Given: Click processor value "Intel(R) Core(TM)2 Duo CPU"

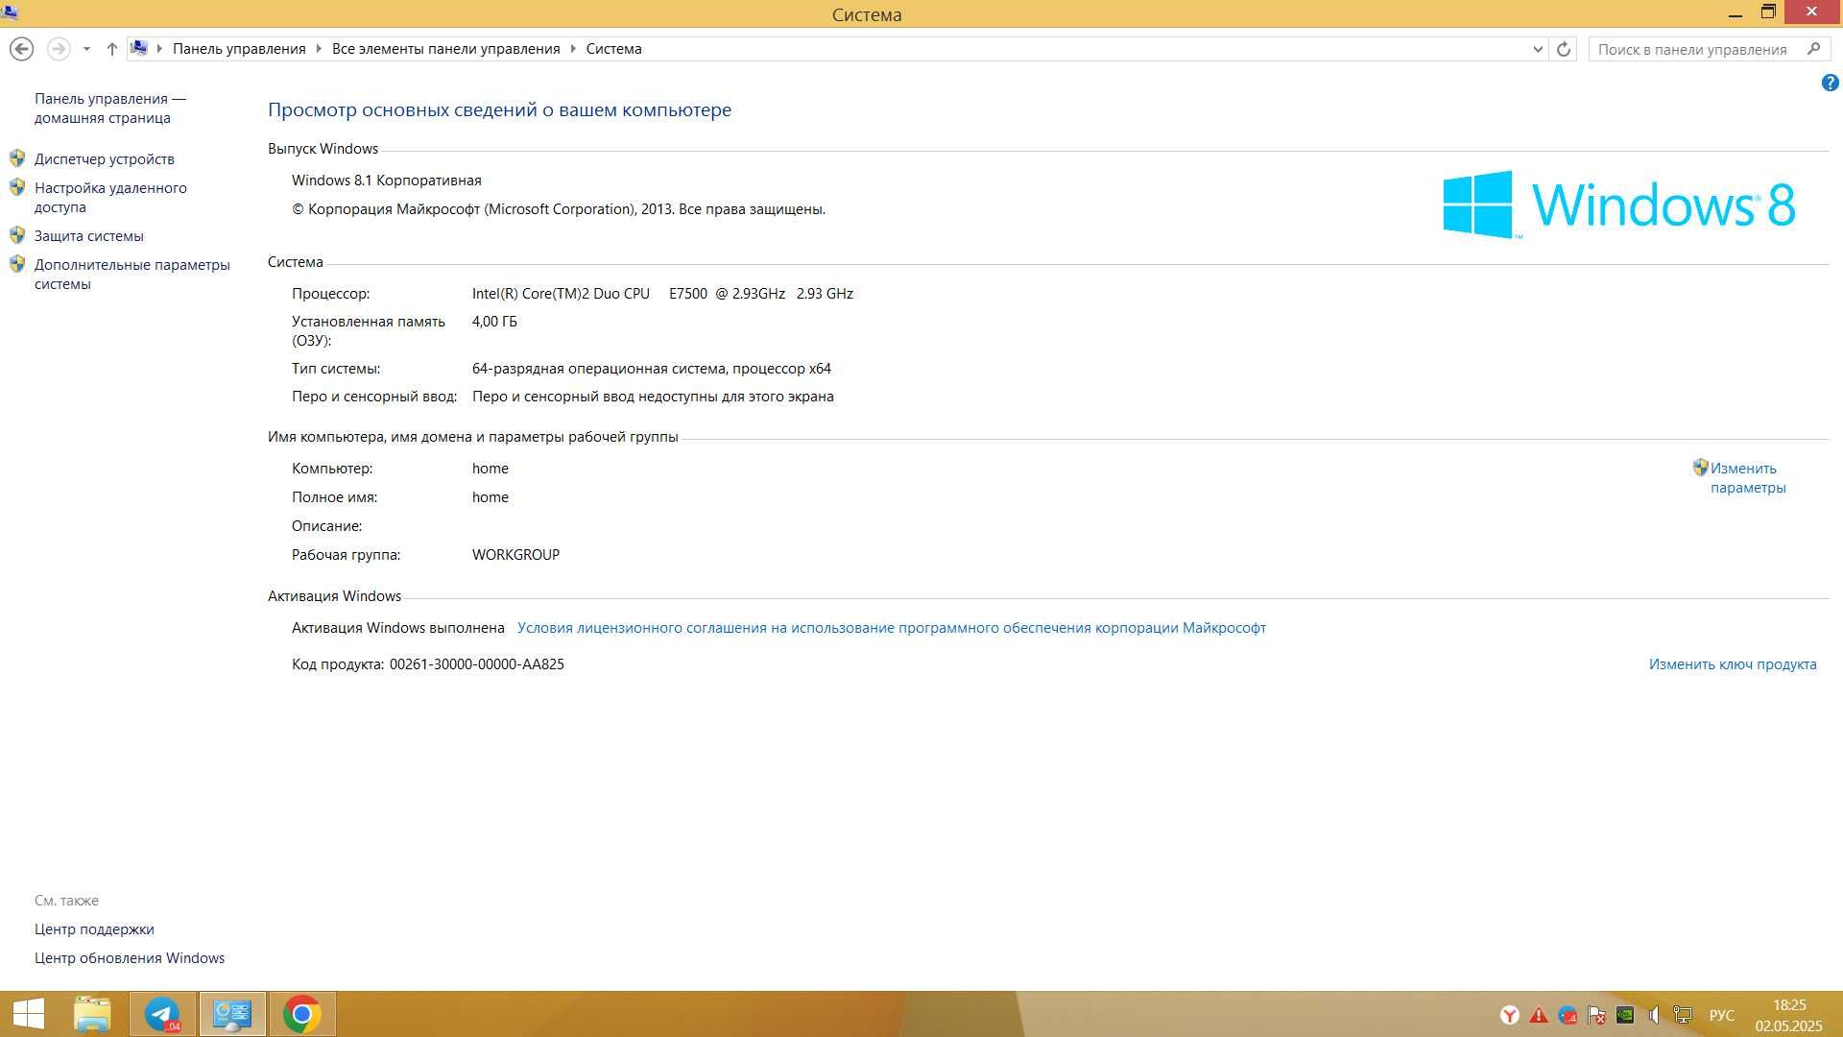Looking at the screenshot, I should click(x=561, y=294).
